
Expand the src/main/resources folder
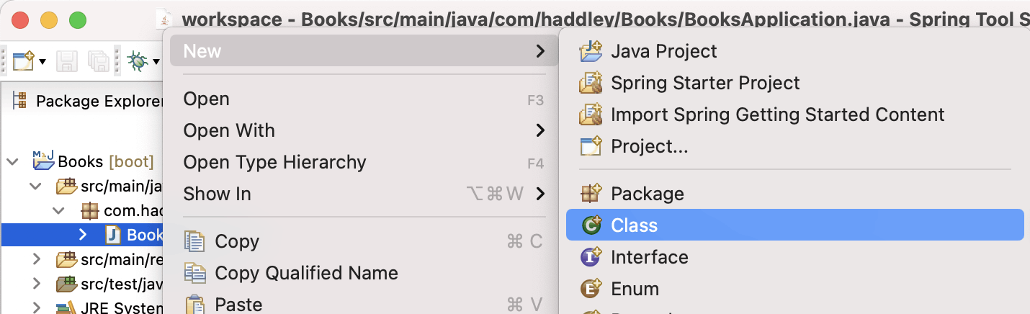click(x=37, y=259)
